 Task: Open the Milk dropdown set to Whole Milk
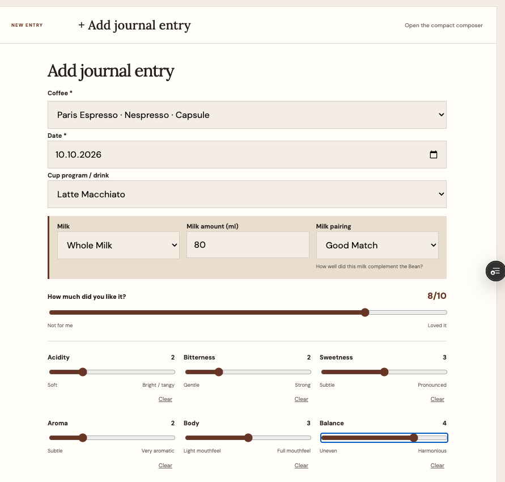coord(118,245)
